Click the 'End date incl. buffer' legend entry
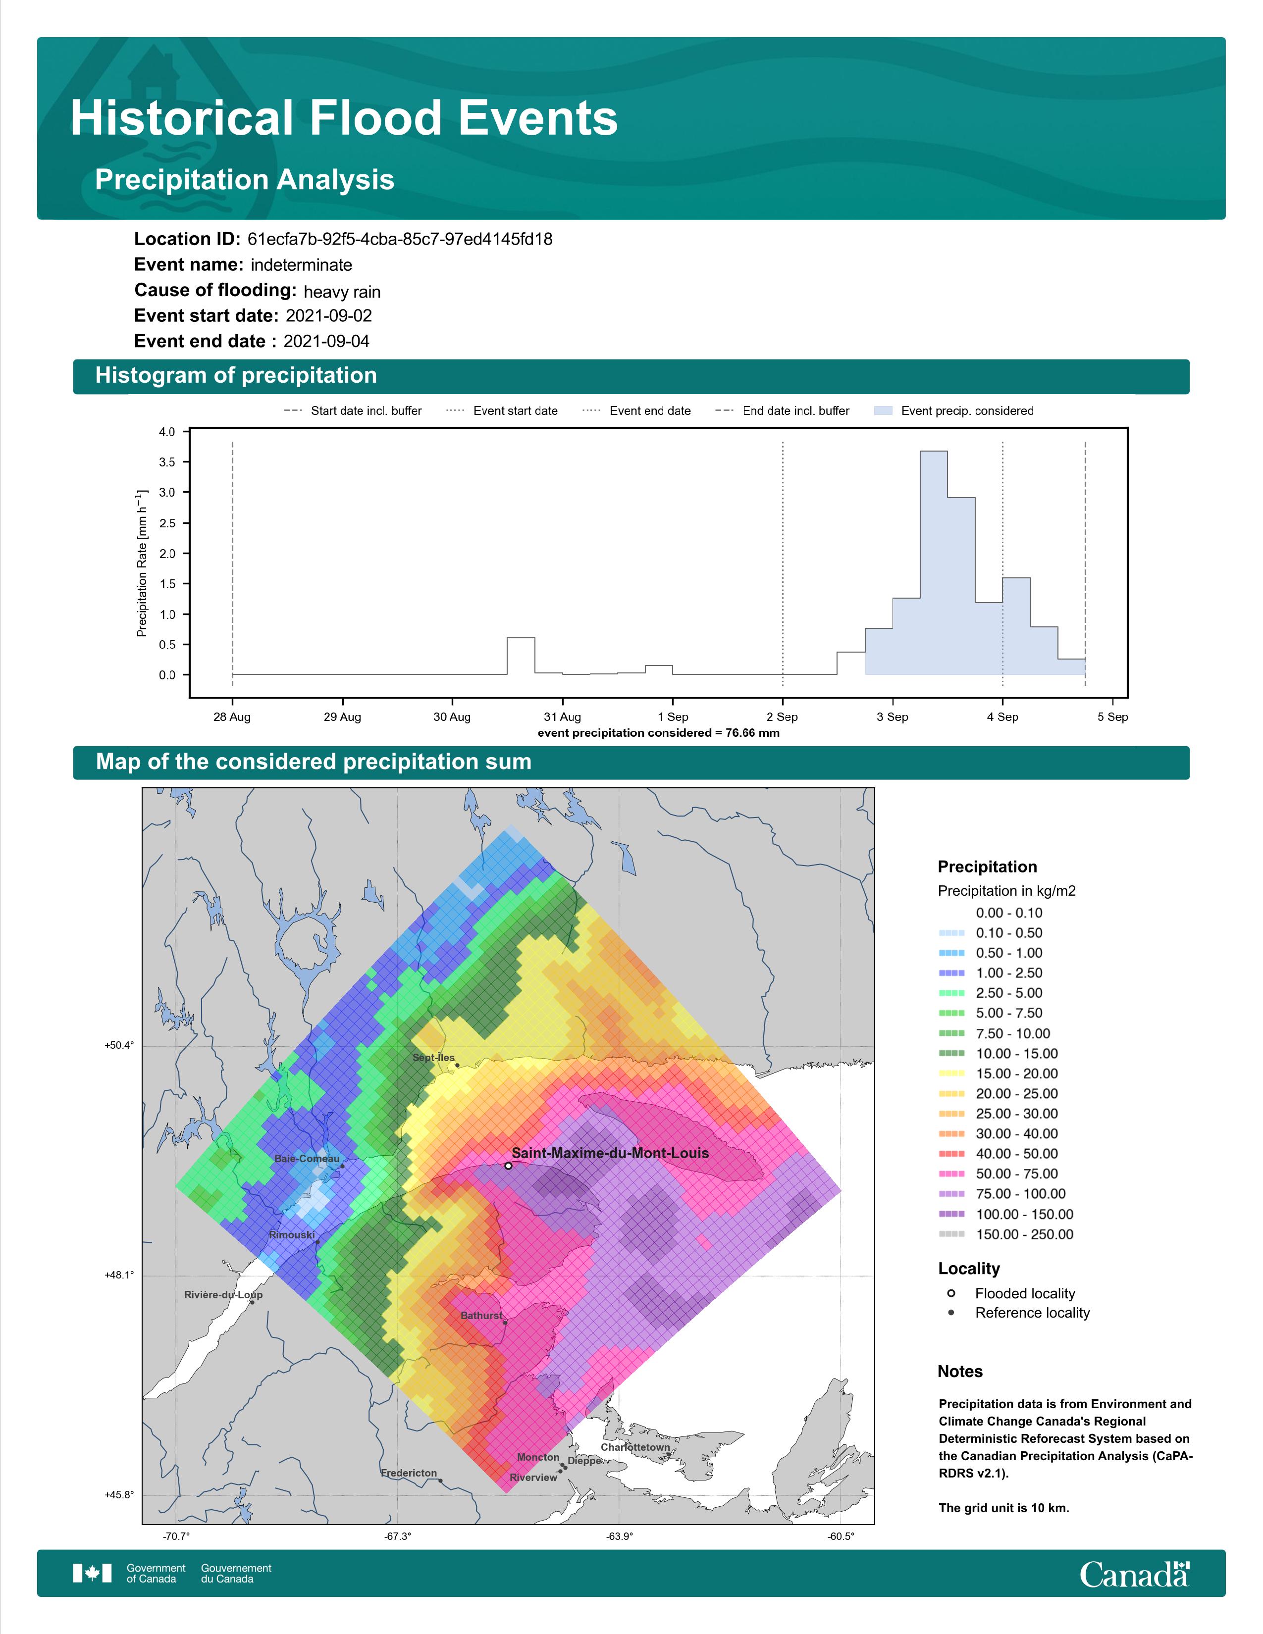1263x1634 pixels. pos(782,411)
